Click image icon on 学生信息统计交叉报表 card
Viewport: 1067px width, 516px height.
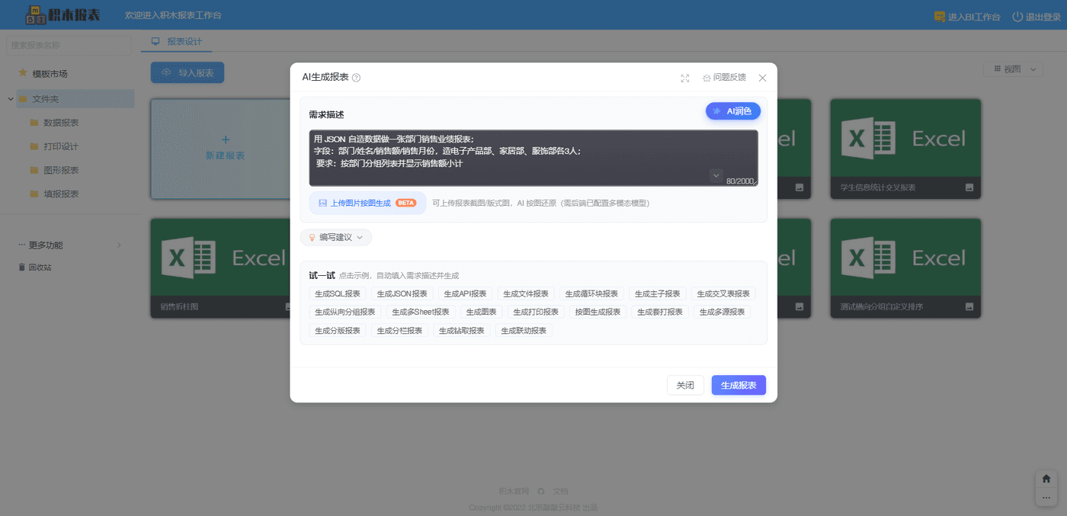(x=969, y=187)
